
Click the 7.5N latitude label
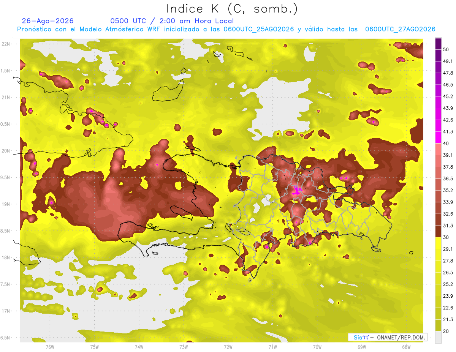(5, 284)
